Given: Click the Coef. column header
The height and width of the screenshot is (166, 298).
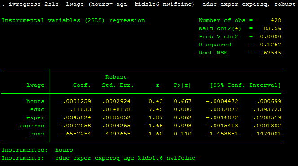Looking at the screenshot, I should [82, 85].
